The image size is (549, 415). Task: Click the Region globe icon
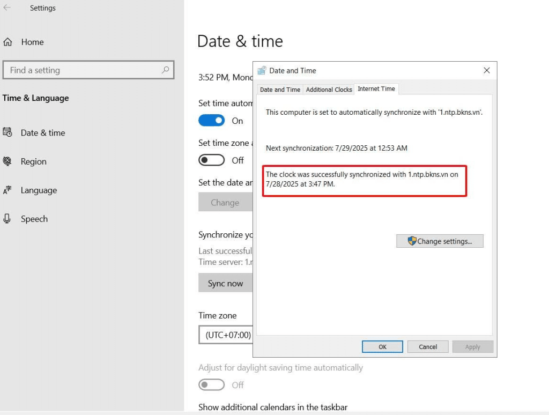coord(8,161)
